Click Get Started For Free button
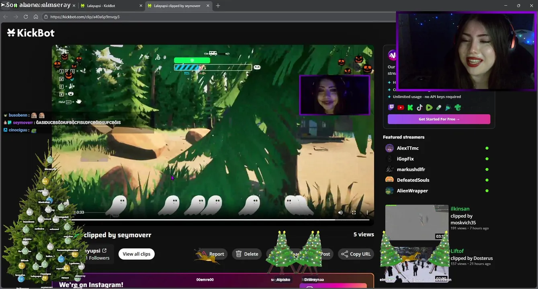The height and width of the screenshot is (289, 538). tap(439, 119)
